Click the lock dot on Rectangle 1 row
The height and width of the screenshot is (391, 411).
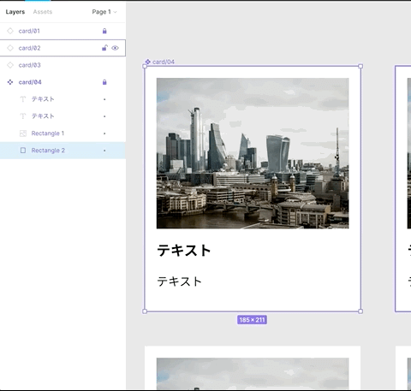coord(104,133)
